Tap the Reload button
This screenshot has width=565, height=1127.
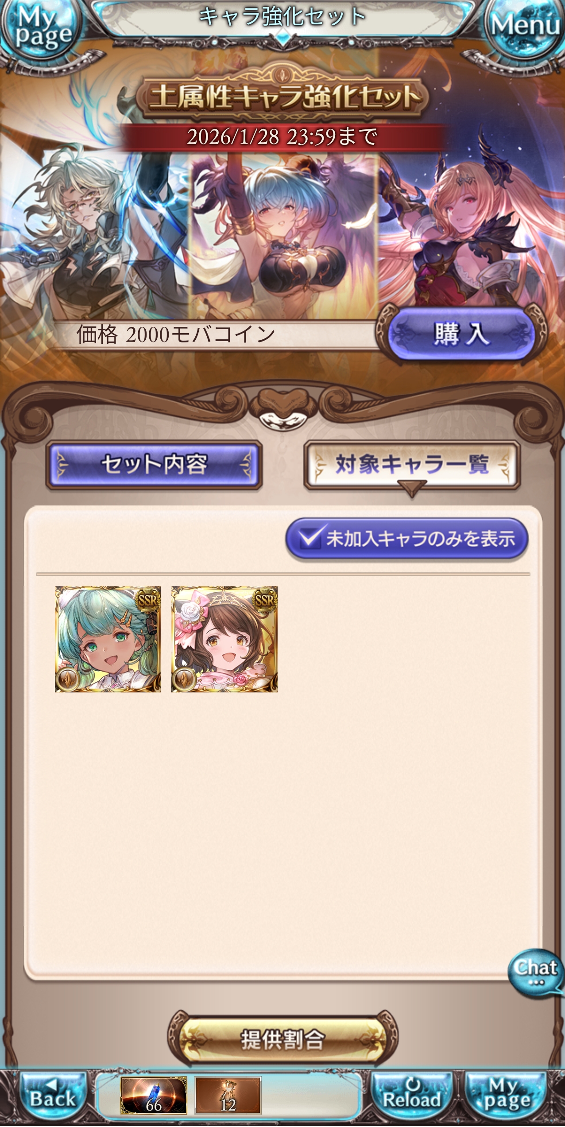412,1096
